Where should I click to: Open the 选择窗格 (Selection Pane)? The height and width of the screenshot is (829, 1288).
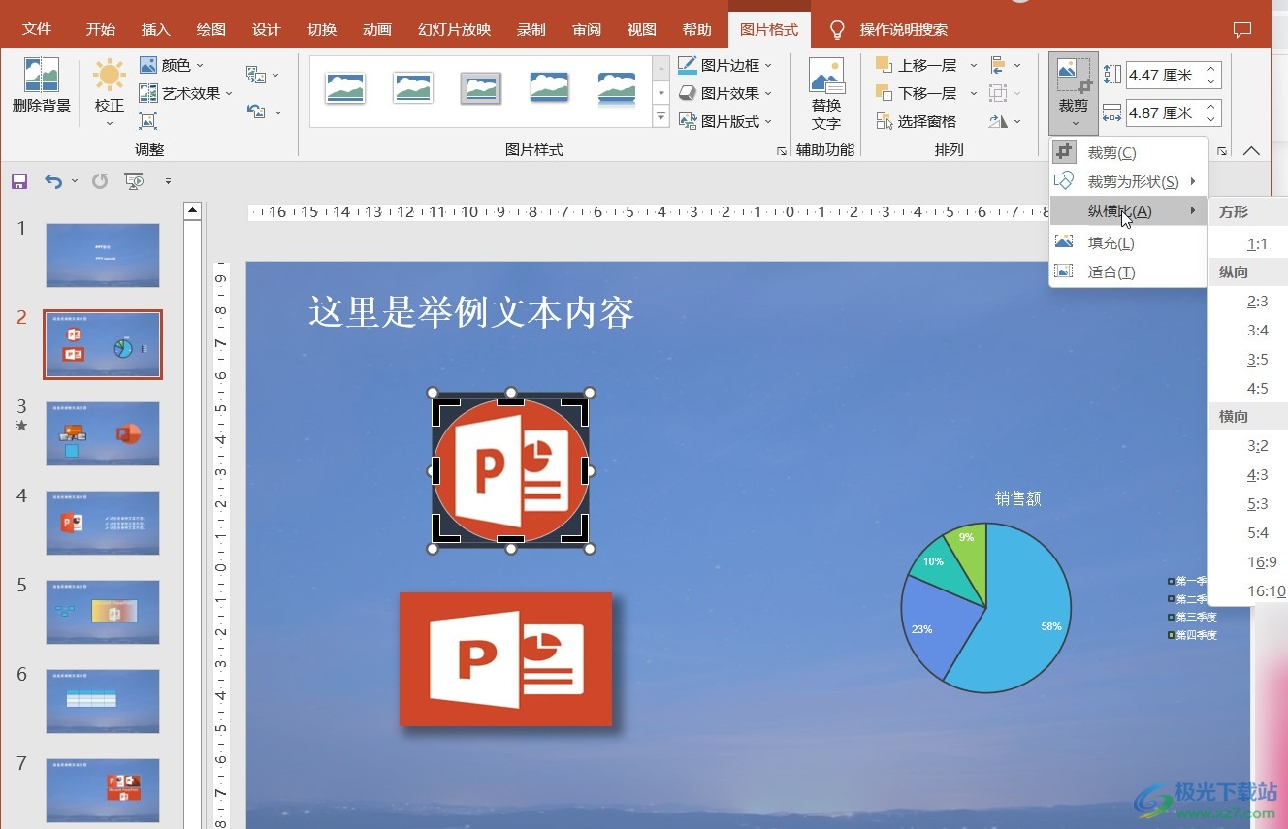coord(916,121)
